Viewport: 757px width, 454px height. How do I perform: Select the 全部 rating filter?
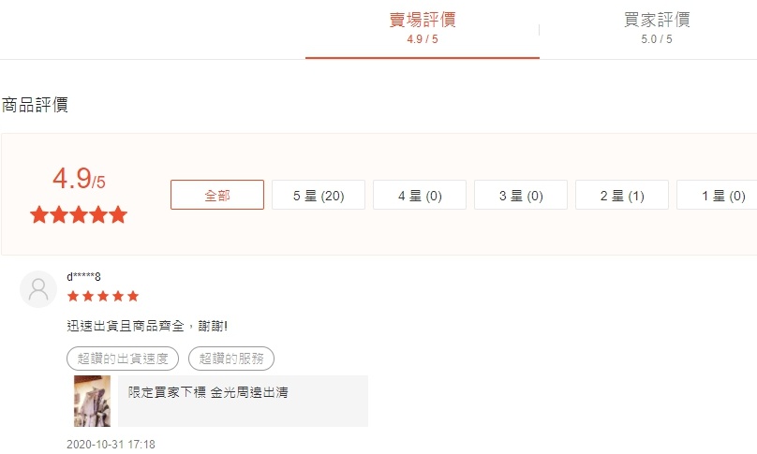217,195
